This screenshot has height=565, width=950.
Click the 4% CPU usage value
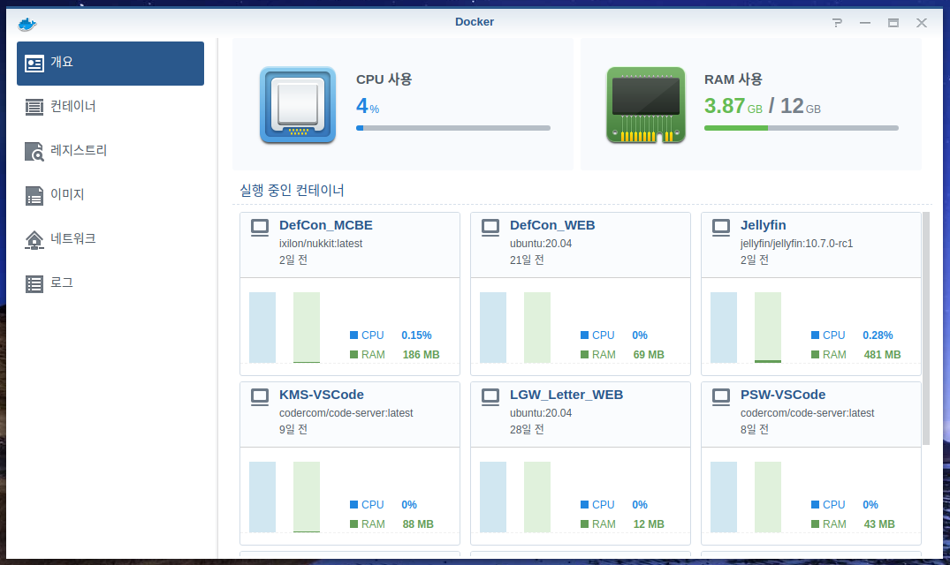368,107
